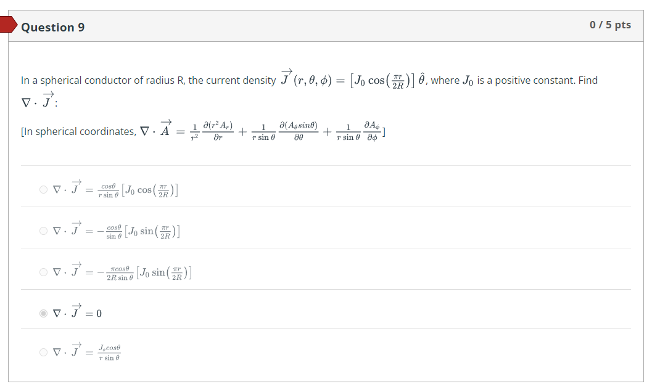Screen dimensions: 652x389
Task: Choose the second option containing J₀ sin(πr/2R)
Action: 43,231
